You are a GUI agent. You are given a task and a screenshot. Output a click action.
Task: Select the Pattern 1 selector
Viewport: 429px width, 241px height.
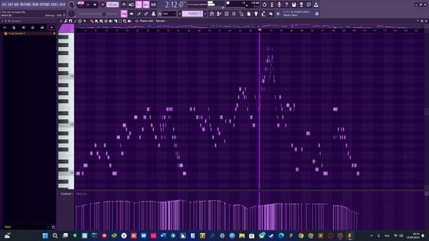tap(192, 13)
